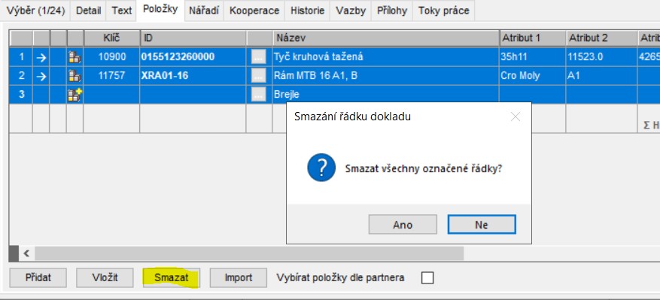This screenshot has height=300, width=660.
Task: Open the Toky práce tab
Action: [x=444, y=11]
